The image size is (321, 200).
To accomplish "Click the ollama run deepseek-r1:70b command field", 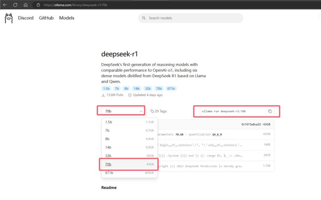I will tap(232, 111).
